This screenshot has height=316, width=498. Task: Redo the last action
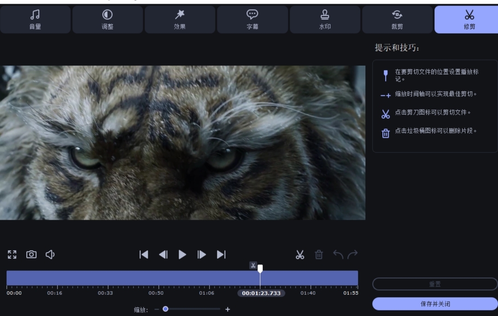[x=352, y=254]
